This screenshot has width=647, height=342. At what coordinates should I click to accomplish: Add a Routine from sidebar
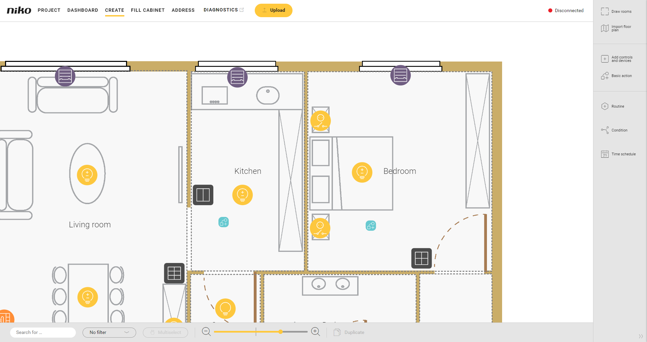tap(613, 106)
